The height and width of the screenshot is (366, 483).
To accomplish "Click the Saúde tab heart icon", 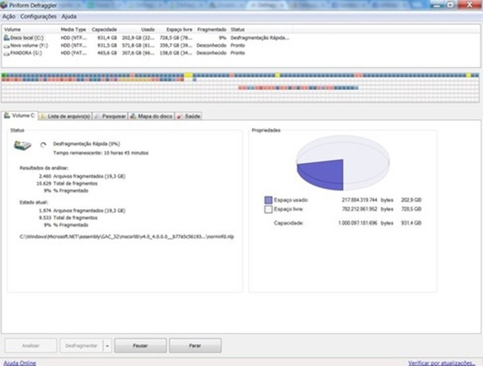I will point(179,116).
